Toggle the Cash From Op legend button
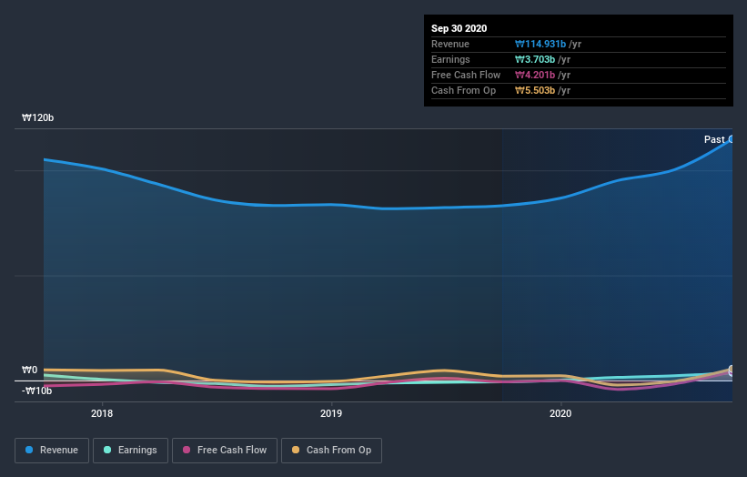 [331, 451]
